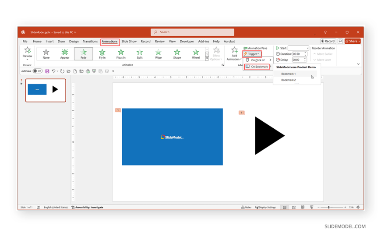Click the Add Animation icon
The width and height of the screenshot is (381, 236).
click(x=234, y=50)
